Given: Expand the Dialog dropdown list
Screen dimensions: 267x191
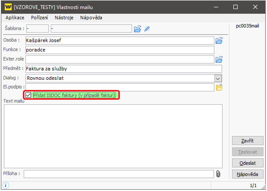Looking at the screenshot, I should [x=218, y=78].
